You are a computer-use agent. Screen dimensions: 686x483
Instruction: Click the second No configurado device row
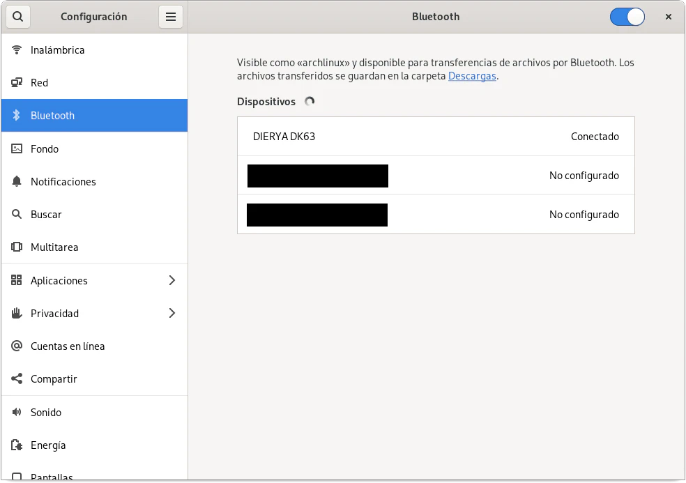tap(436, 215)
